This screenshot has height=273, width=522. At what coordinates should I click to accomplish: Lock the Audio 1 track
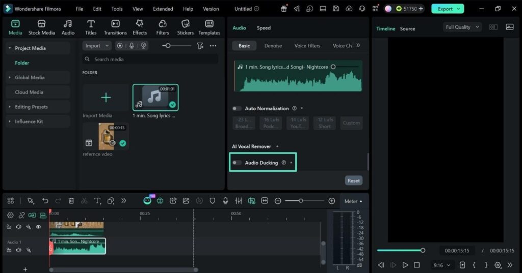point(9,250)
